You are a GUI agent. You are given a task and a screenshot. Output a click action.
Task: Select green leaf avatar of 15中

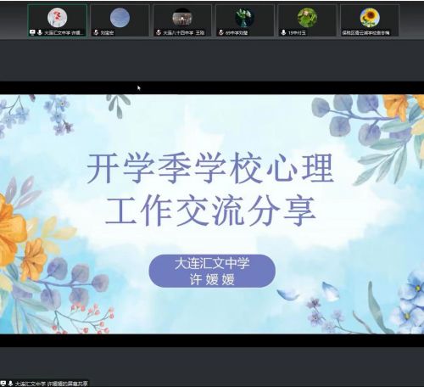pos(307,17)
